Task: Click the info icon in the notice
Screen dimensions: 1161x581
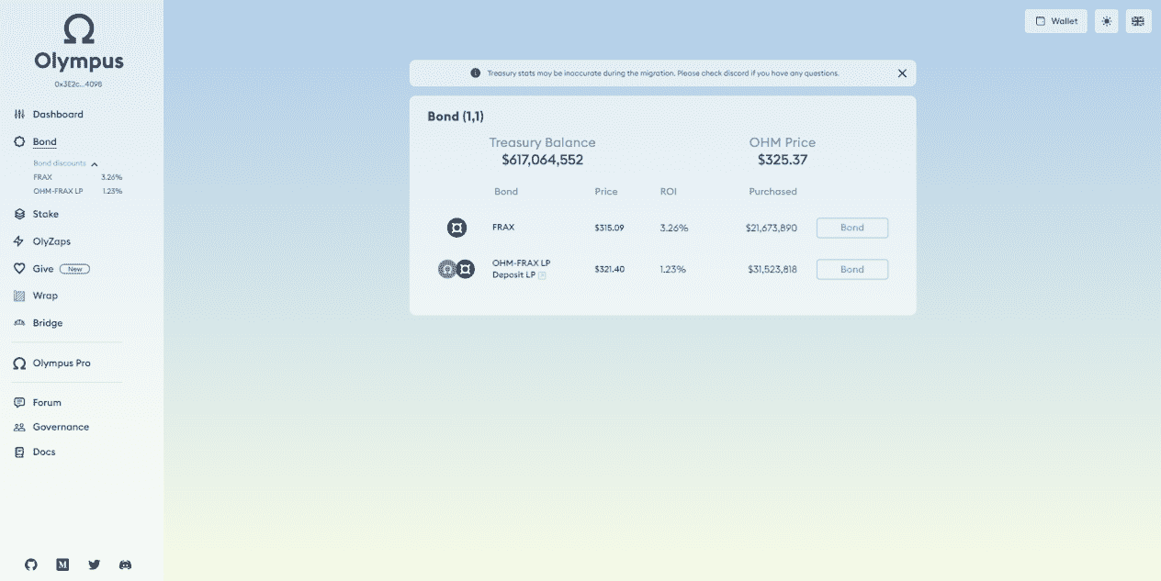Action: 476,73
